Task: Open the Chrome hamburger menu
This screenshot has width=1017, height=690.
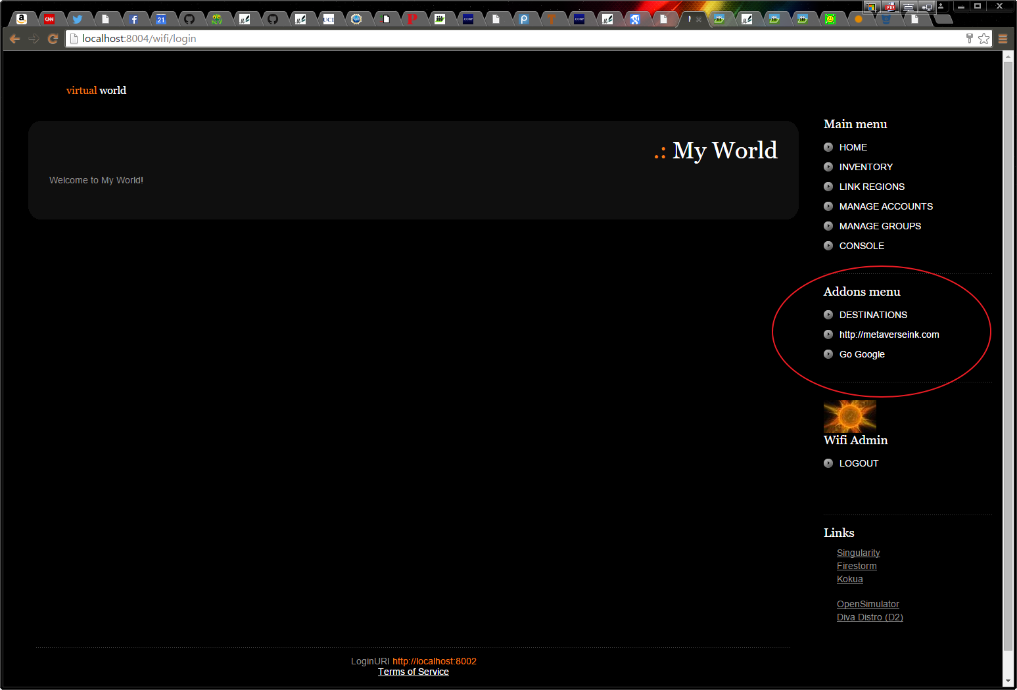Action: pyautogui.click(x=1003, y=39)
